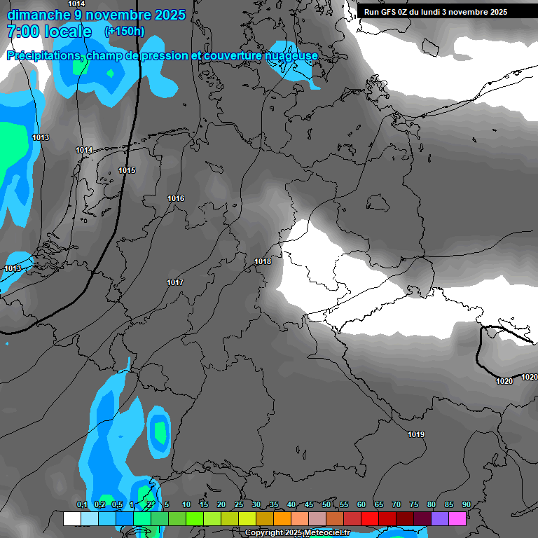Click the dusty pink 45-50 legend swatch

point(317,518)
